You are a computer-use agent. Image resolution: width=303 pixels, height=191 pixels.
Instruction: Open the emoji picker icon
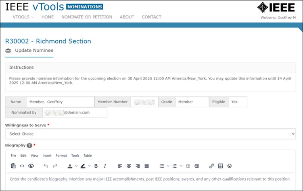coord(230,166)
